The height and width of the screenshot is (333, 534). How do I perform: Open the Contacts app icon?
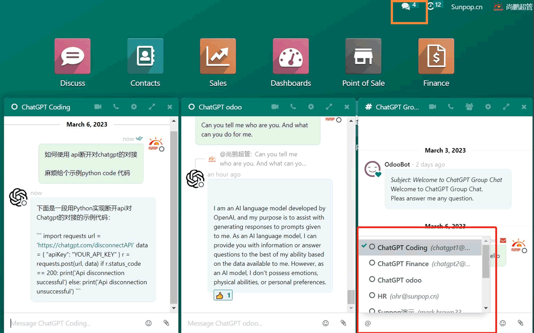(145, 56)
